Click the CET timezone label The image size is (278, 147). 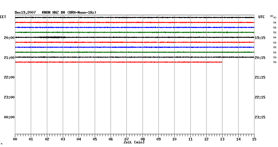coord(3,17)
